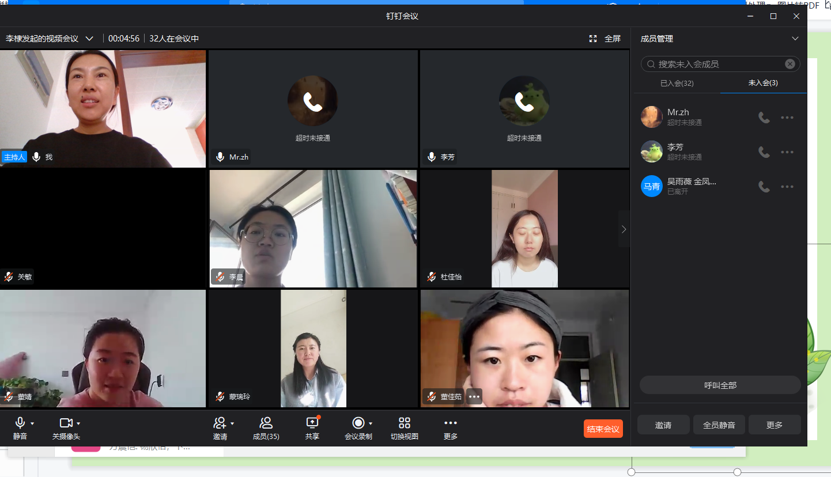The height and width of the screenshot is (477, 831).
Task: Click the 全屏 fullscreen icon
Action: point(593,39)
